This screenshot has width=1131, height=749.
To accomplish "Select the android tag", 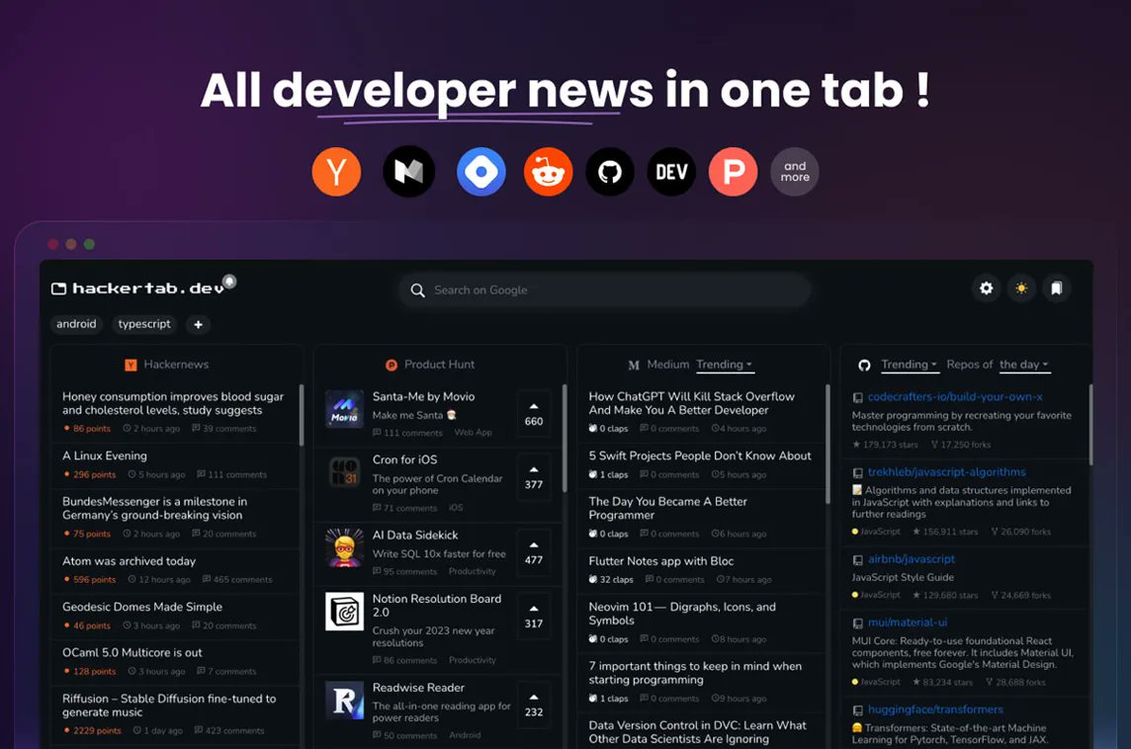I will pyautogui.click(x=76, y=324).
